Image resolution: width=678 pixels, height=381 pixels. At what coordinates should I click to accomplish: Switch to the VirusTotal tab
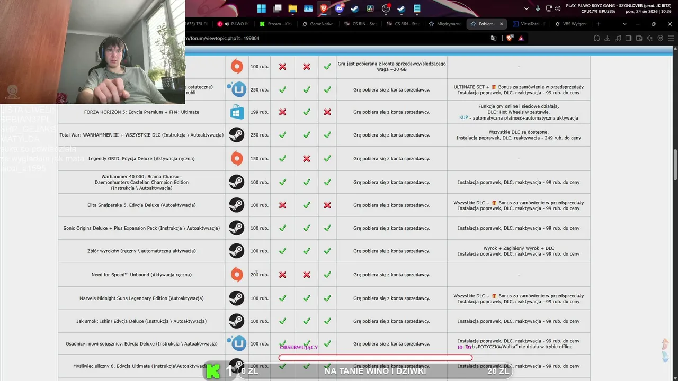pyautogui.click(x=530, y=24)
